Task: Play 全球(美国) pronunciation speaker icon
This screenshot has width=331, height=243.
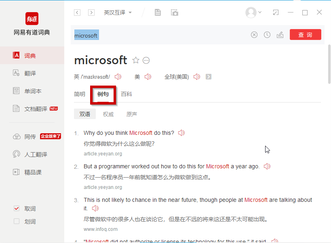Action: (x=197, y=77)
